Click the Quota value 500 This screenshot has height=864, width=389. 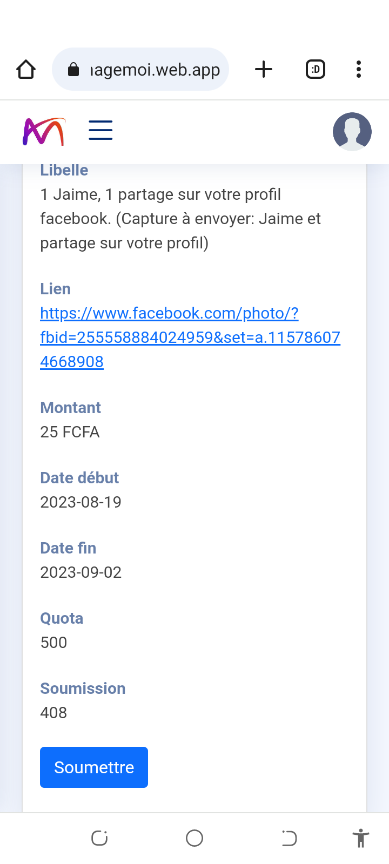click(x=53, y=643)
